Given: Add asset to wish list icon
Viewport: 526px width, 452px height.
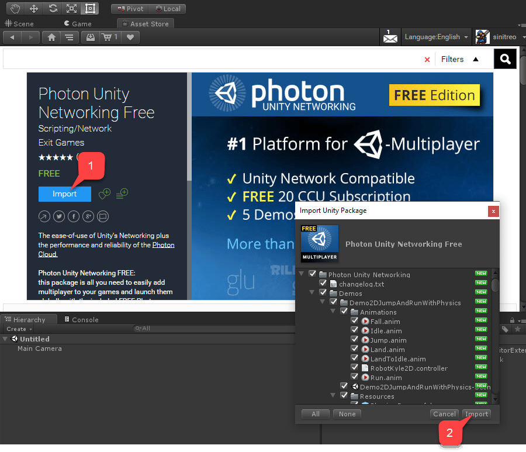Looking at the screenshot, I should 105,194.
